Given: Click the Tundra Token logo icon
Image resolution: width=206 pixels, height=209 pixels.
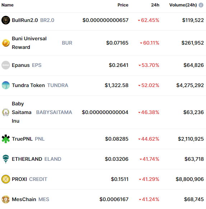Looking at the screenshot, I should (x=6, y=85).
